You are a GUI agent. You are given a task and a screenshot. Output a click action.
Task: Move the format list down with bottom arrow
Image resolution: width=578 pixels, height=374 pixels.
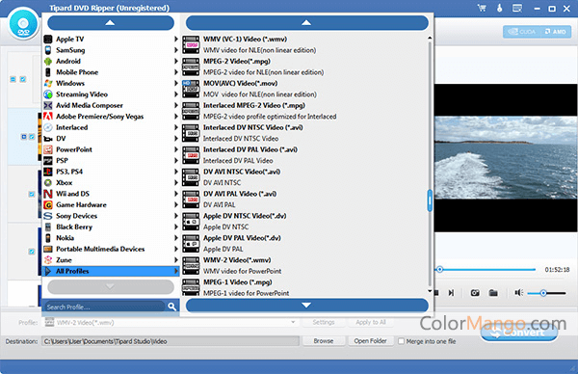coord(306,306)
